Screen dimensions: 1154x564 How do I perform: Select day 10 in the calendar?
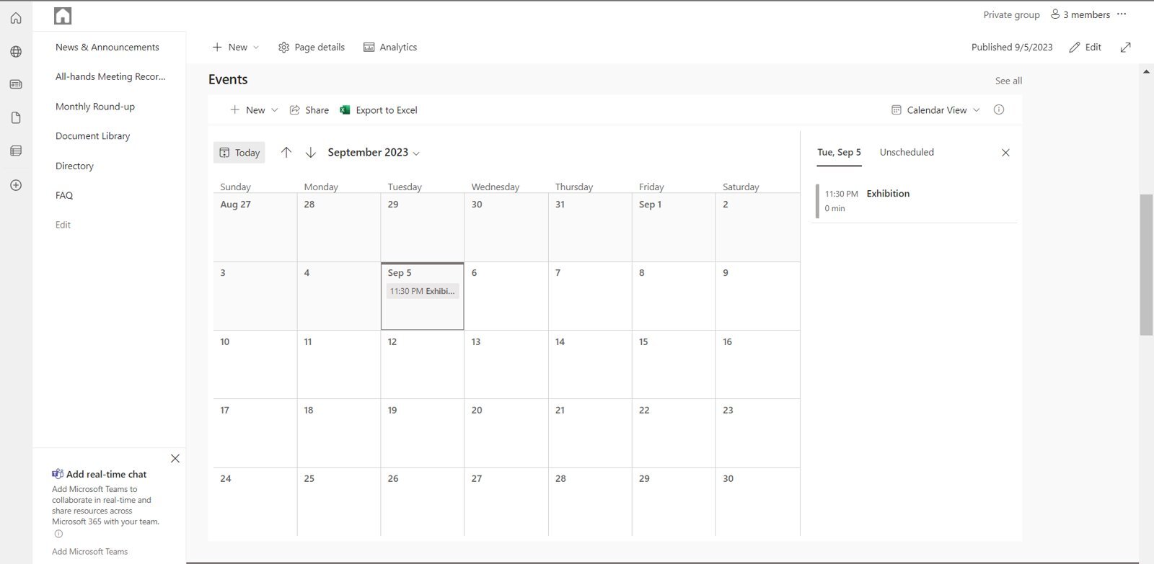click(x=255, y=364)
